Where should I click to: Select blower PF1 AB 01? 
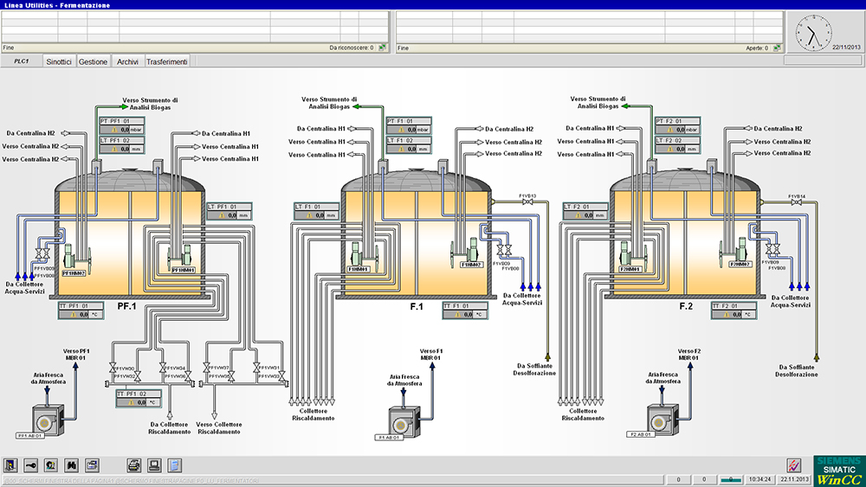point(48,420)
